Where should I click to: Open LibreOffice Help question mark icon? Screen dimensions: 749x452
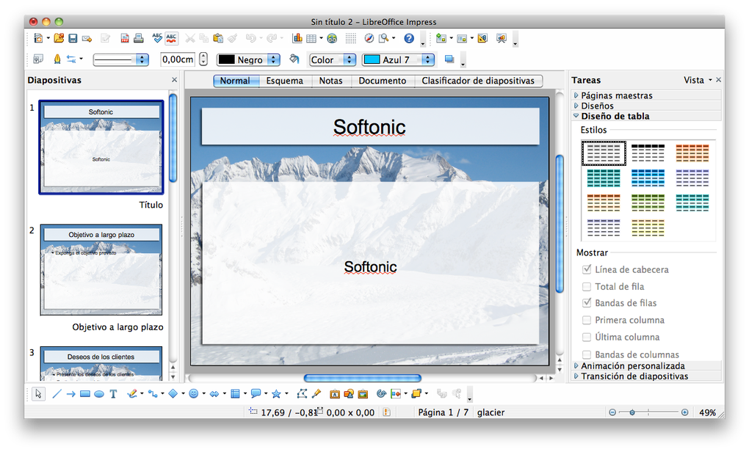coord(409,38)
